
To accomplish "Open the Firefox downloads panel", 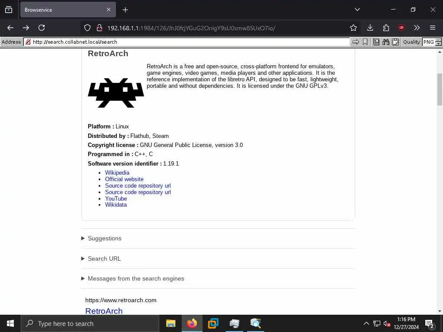I will point(370,28).
